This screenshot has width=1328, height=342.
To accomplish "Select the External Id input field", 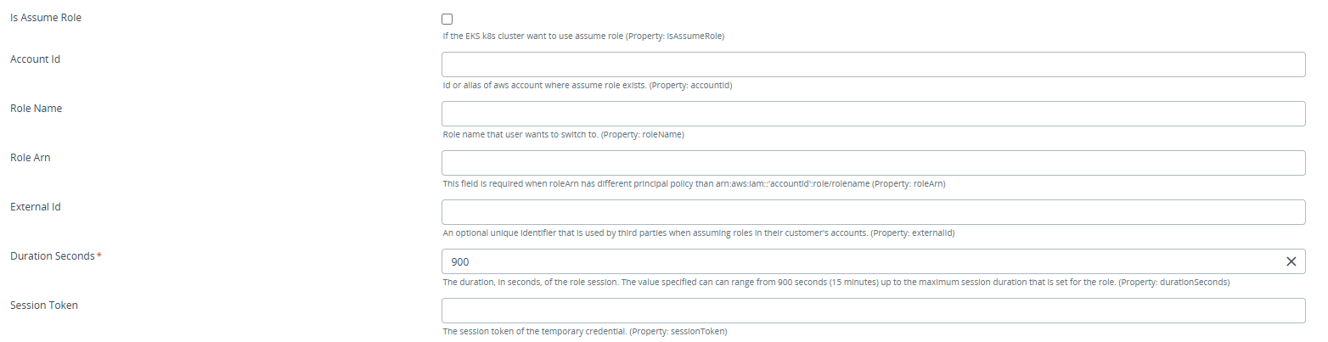I will click(873, 212).
